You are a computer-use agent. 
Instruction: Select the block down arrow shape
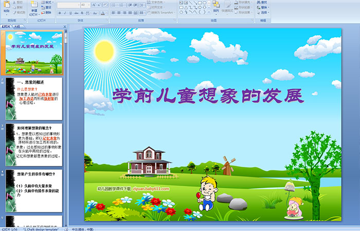tap(204, 8)
